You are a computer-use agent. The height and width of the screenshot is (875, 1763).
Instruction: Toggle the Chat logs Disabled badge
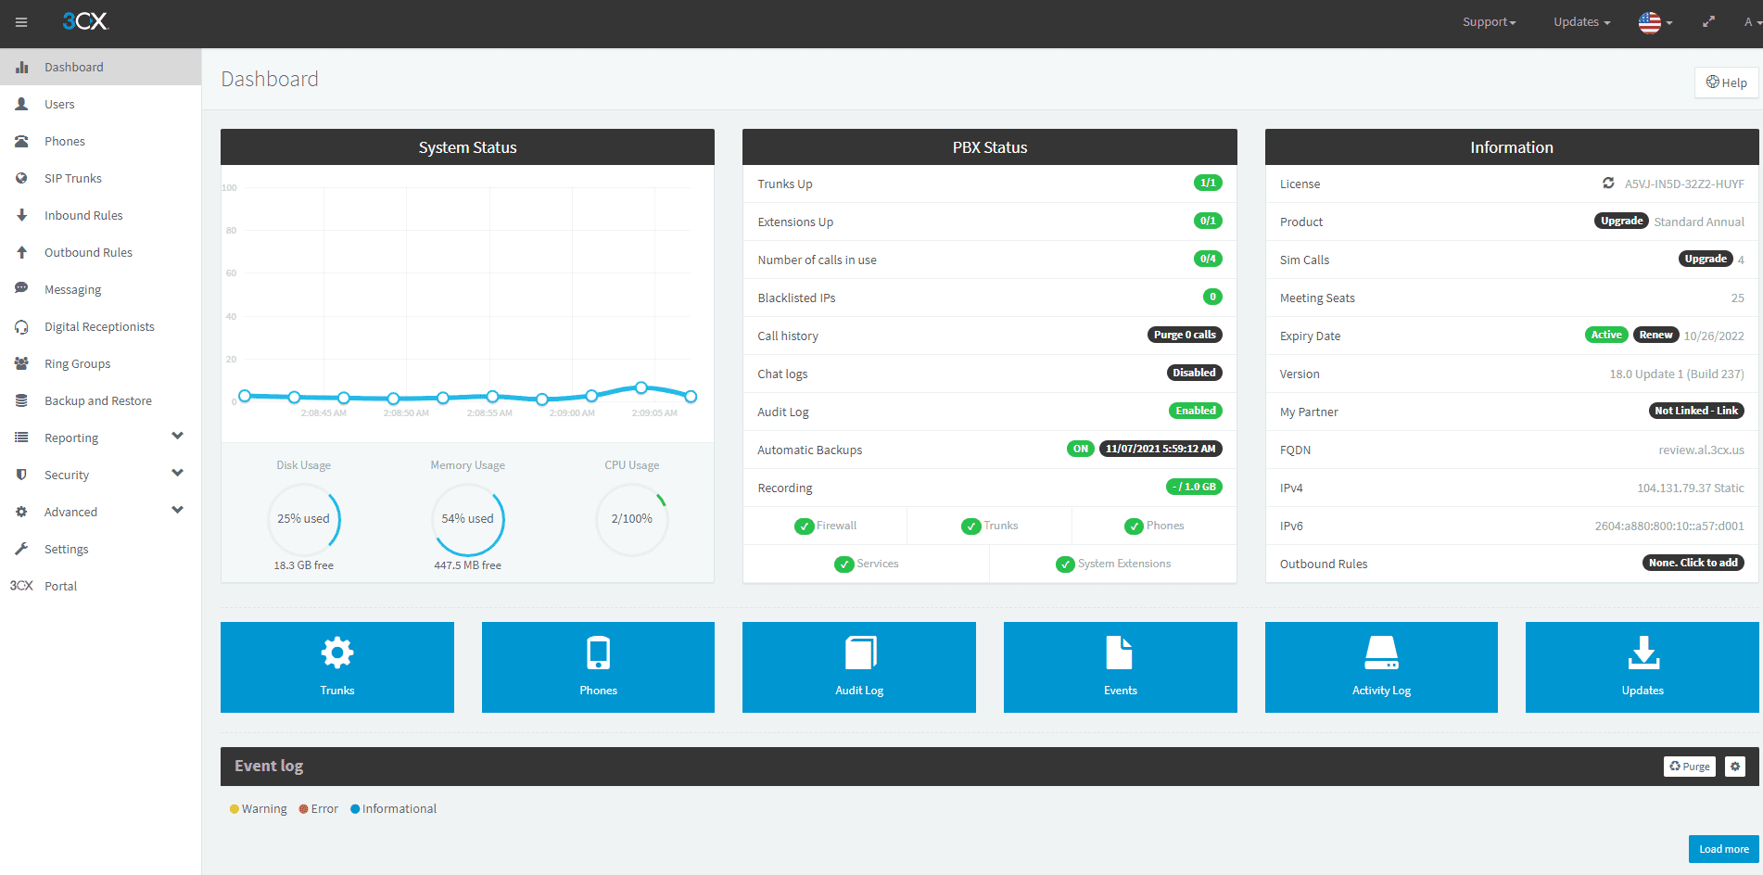click(x=1194, y=373)
